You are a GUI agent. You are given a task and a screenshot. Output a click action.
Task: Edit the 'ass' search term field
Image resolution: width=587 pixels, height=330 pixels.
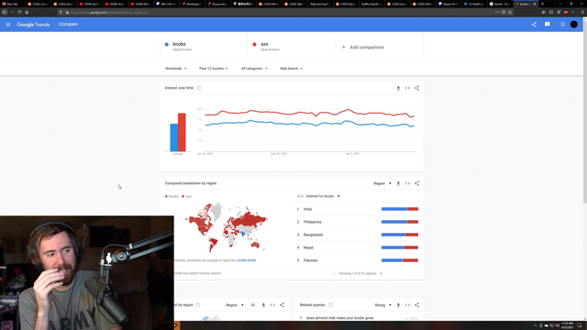tap(292, 47)
